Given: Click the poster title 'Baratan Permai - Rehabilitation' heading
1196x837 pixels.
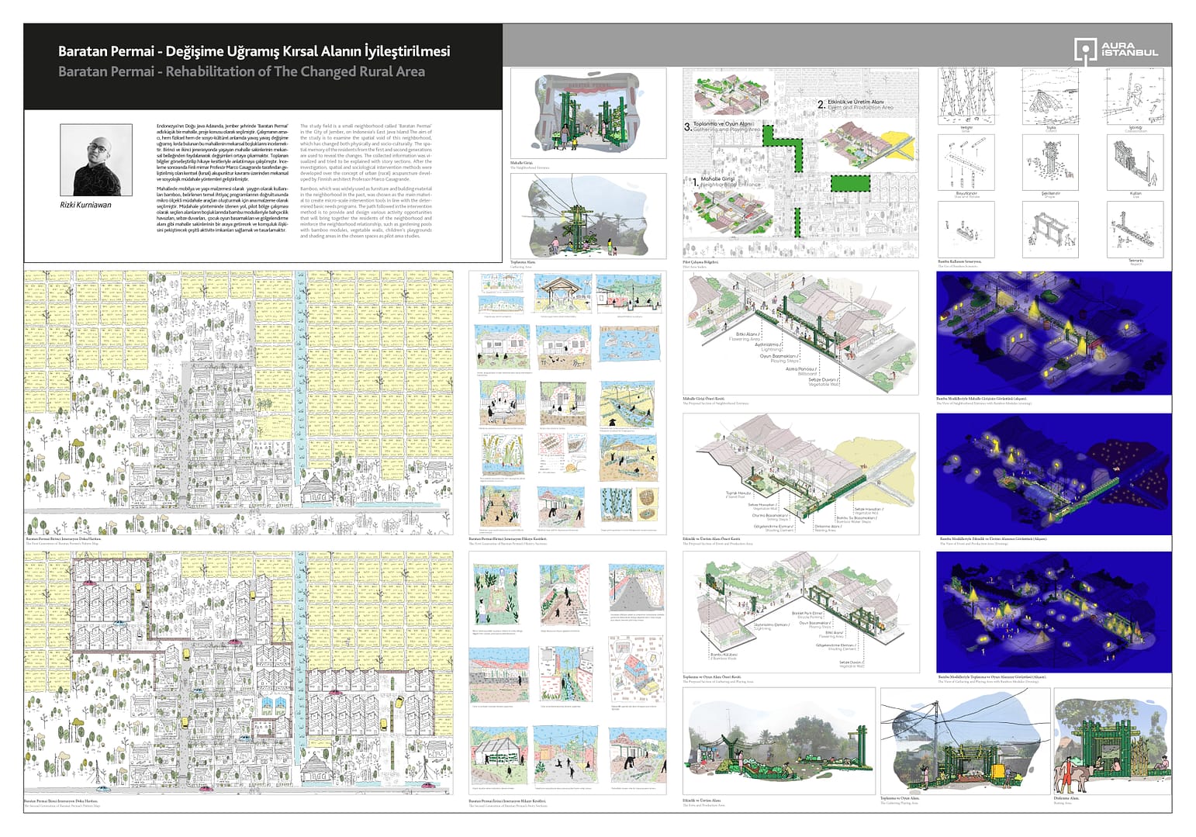Looking at the screenshot, I should (241, 71).
